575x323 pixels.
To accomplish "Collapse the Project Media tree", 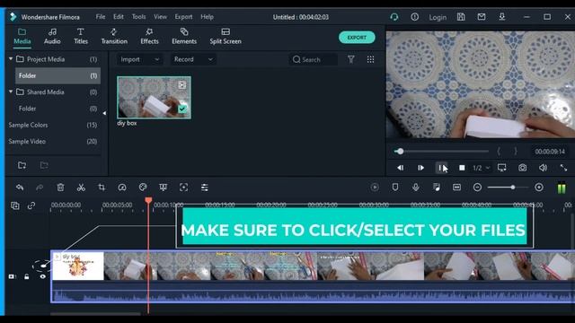I will tap(11, 58).
